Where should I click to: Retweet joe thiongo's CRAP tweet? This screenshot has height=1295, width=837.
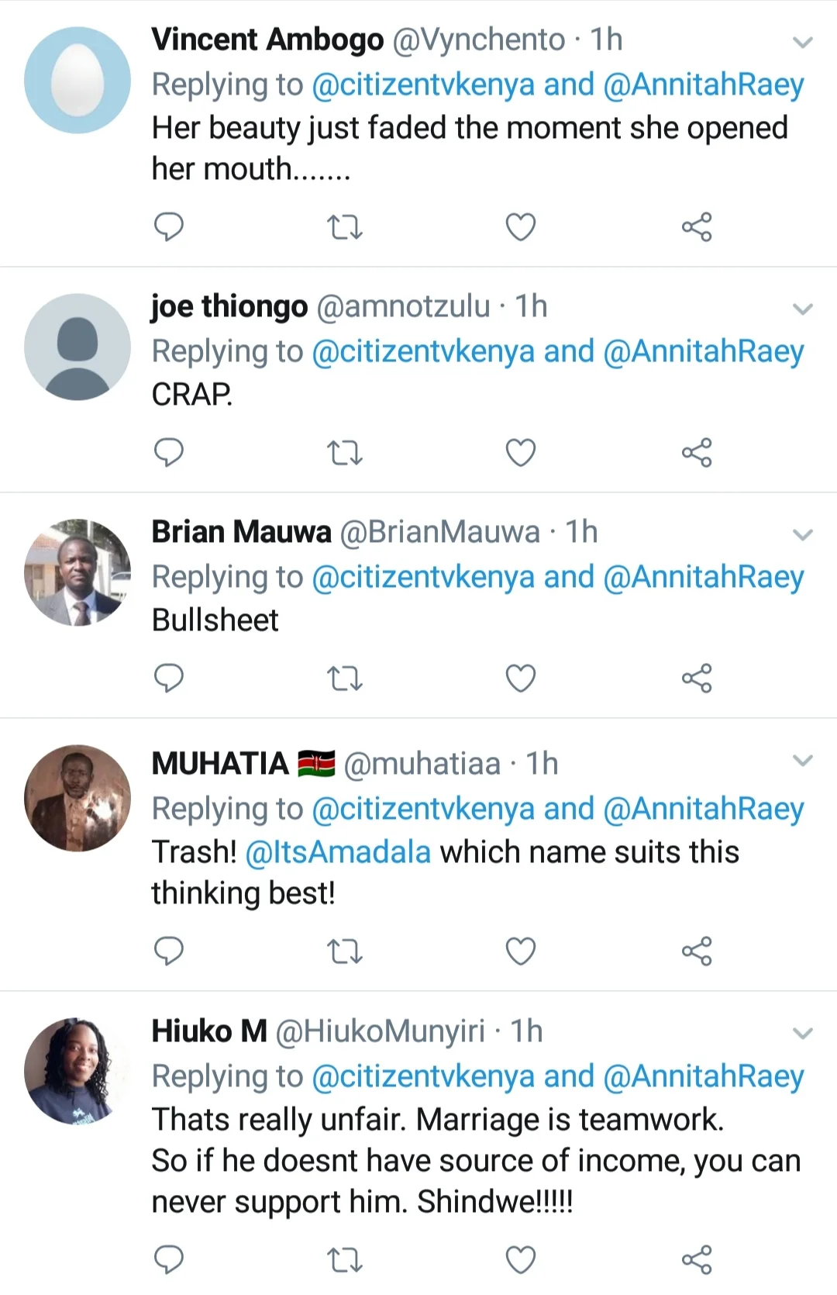pos(345,453)
